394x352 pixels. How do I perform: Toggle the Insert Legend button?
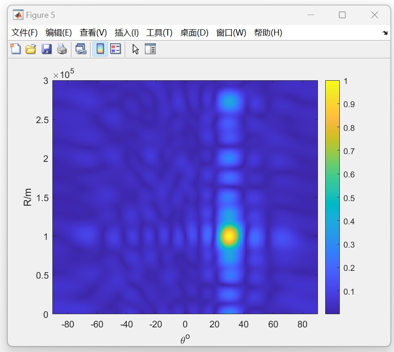[116, 49]
